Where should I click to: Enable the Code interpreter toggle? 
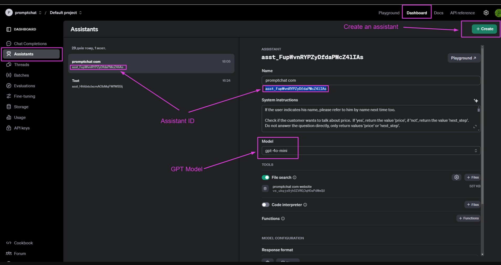265,205
